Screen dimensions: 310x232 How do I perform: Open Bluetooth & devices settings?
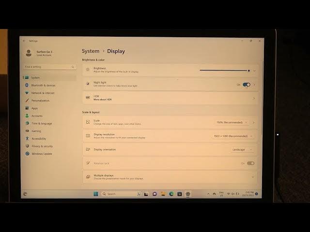point(43,86)
